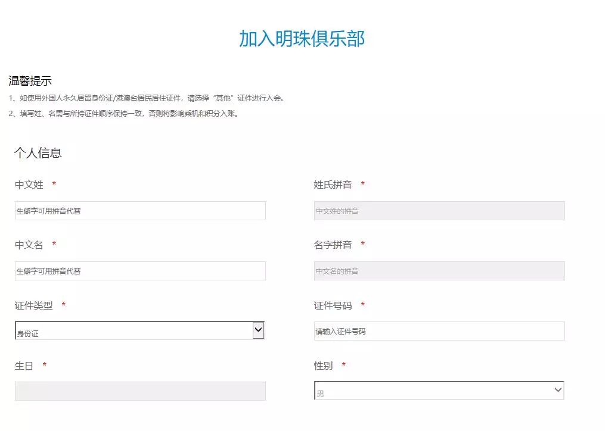The image size is (605, 431).
Task: Click the 生日 label
Action: 24,366
